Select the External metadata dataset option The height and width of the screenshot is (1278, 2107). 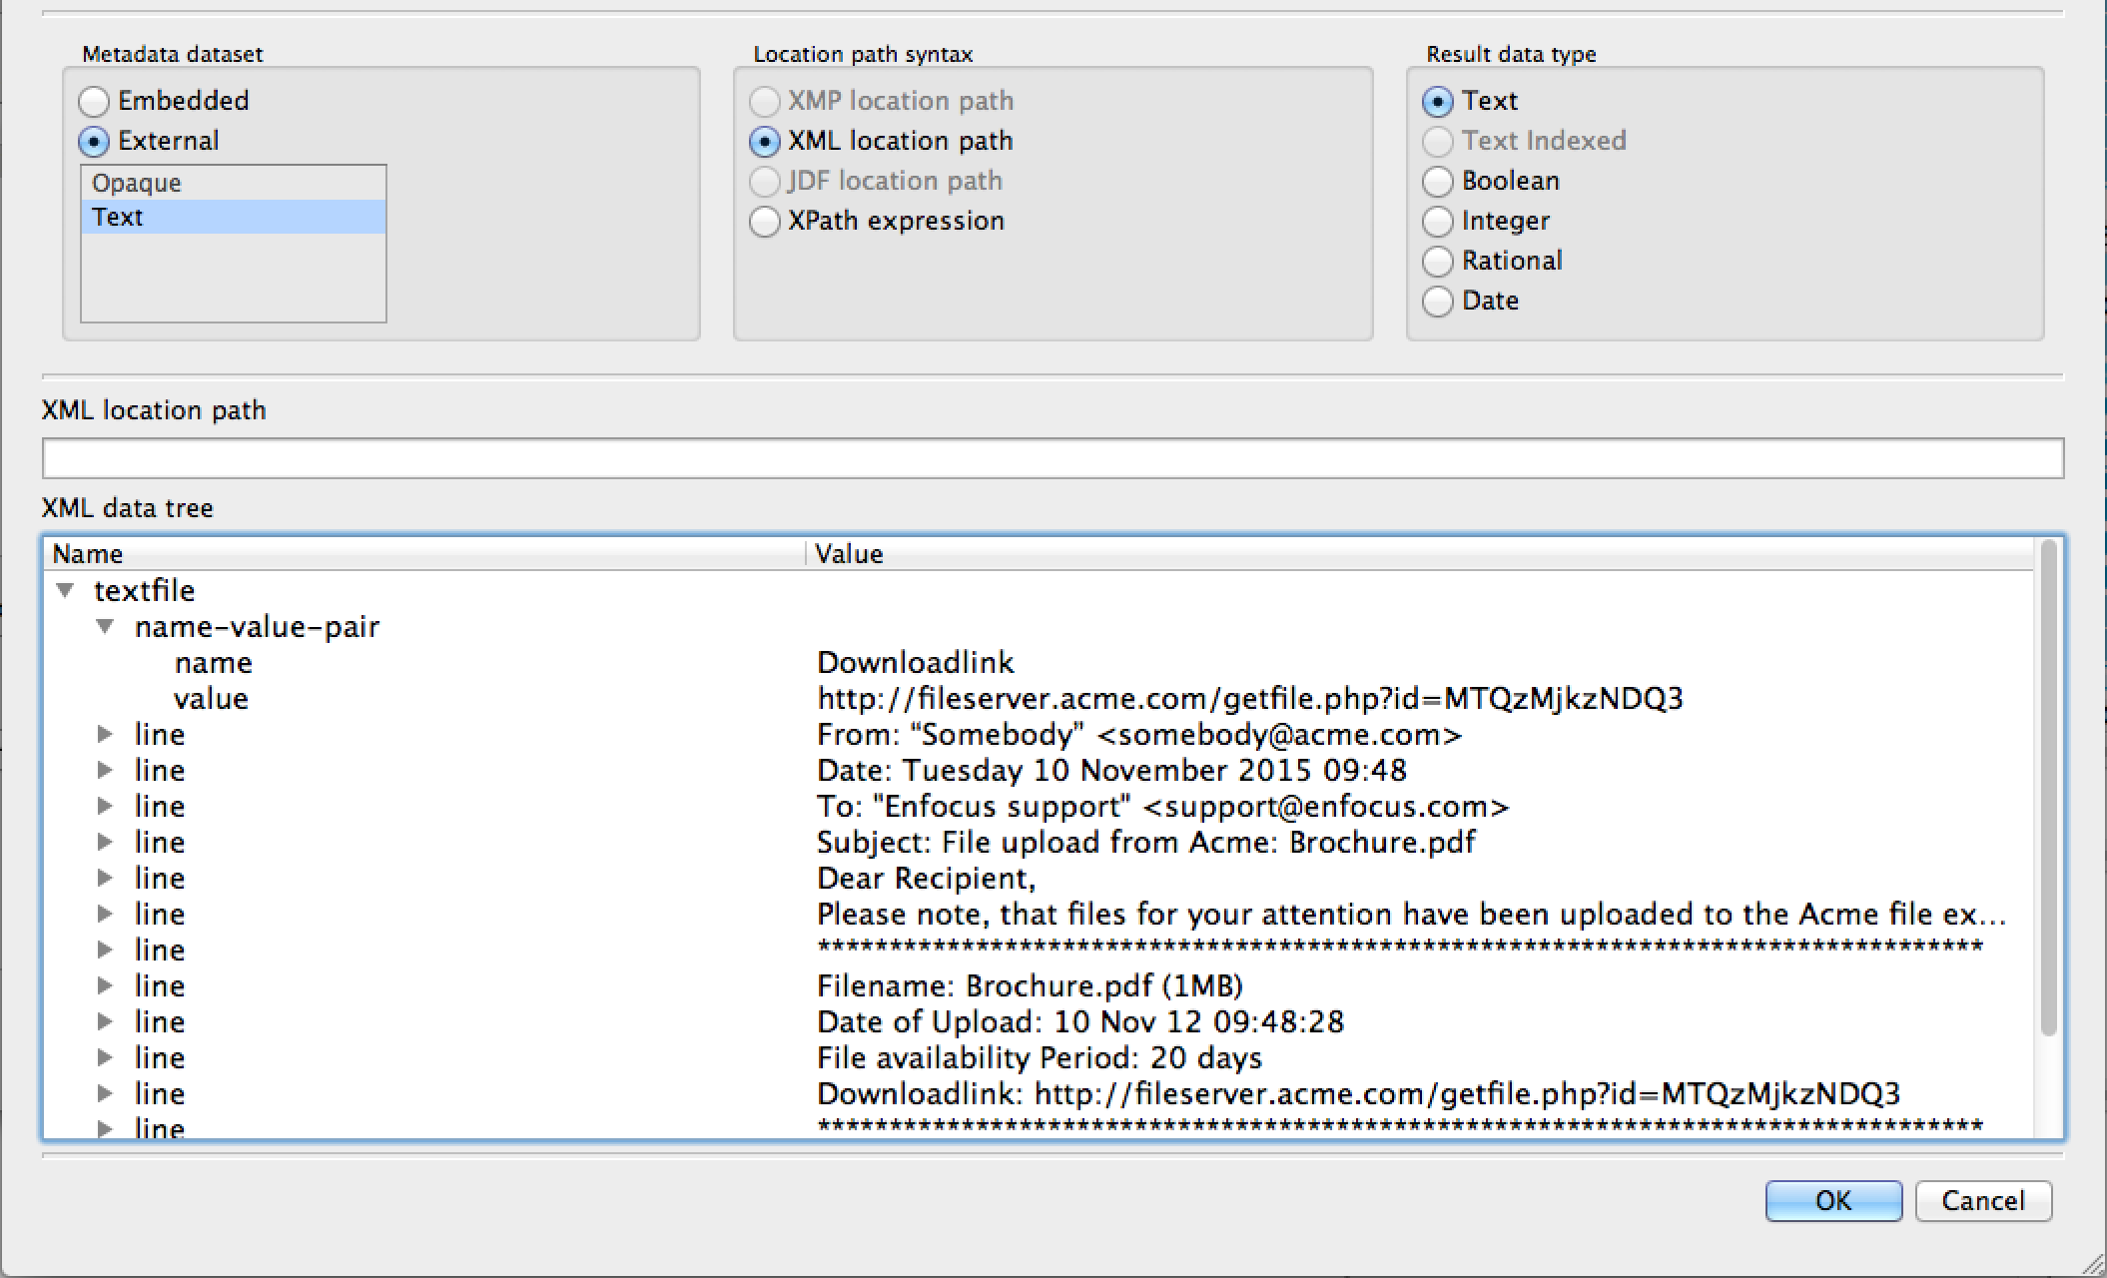click(x=94, y=142)
